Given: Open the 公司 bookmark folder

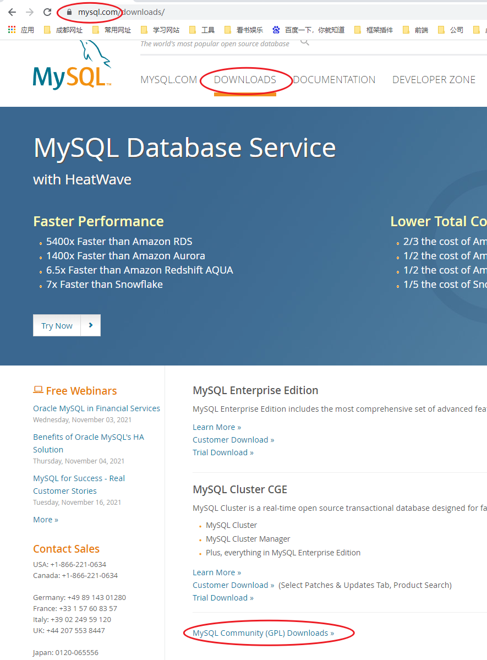Looking at the screenshot, I should point(451,30).
